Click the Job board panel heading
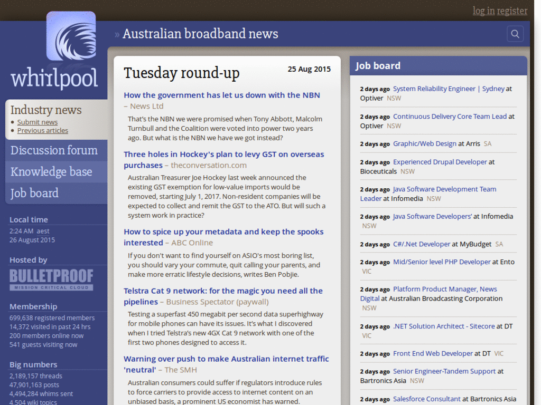This screenshot has height=405, width=541. (378, 65)
